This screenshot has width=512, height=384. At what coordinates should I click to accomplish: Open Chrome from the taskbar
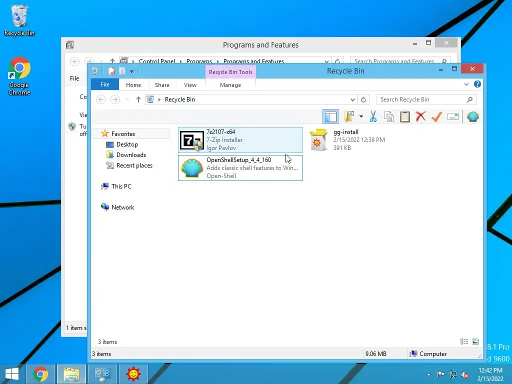coord(40,374)
